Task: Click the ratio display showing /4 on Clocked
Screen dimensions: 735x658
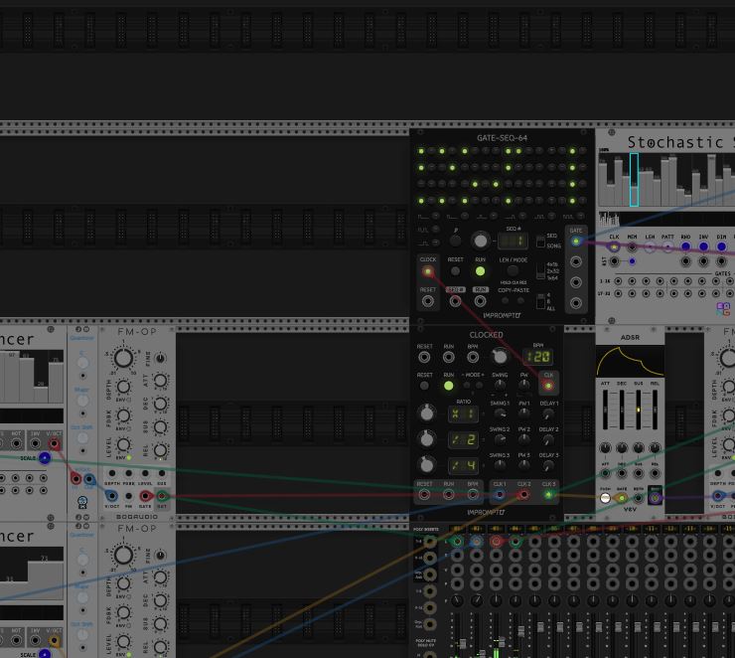Action: (463, 466)
